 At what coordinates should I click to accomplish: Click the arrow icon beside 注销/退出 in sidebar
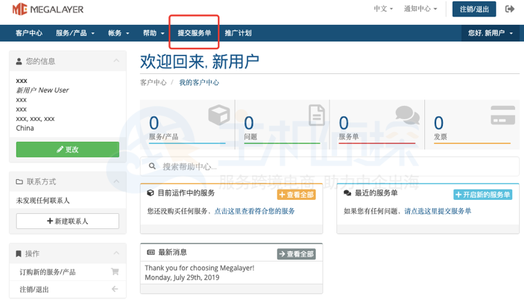115,289
